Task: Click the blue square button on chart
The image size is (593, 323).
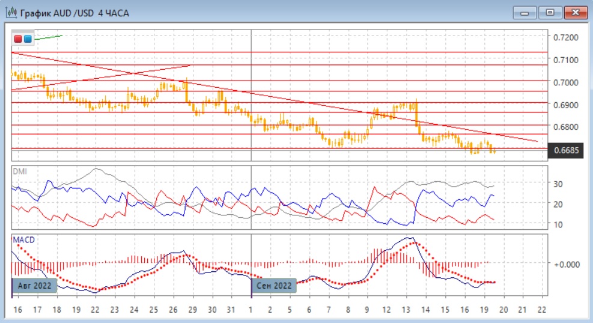Action: pos(28,39)
